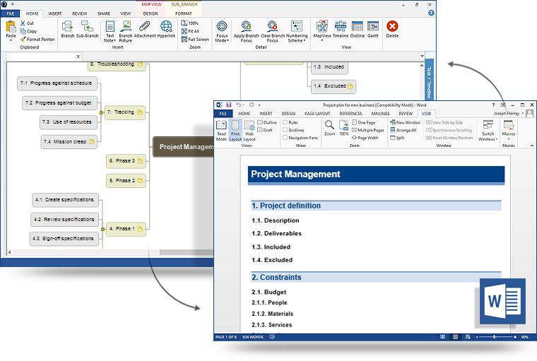The width and height of the screenshot is (537, 361).
Task: Collapse the Word ribbon with chevron
Action: point(532,146)
